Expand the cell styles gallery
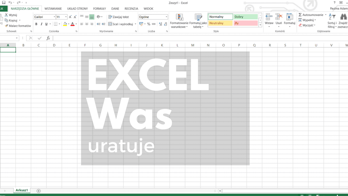Viewport: 348px width, 196px height. point(260,25)
